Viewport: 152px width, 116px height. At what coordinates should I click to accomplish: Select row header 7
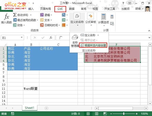coord(4,72)
